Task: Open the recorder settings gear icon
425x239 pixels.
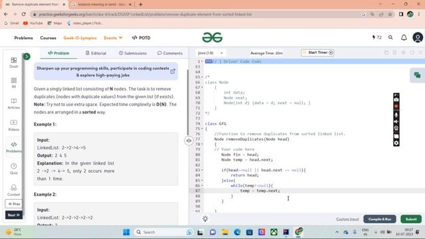Action: [x=396, y=143]
